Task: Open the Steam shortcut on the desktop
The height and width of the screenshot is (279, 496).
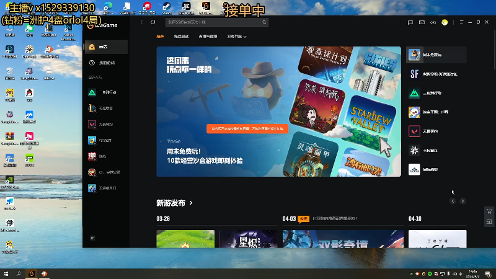Action: [167, 8]
